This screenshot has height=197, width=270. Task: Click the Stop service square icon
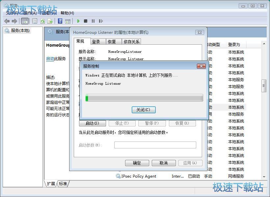(x=85, y=21)
